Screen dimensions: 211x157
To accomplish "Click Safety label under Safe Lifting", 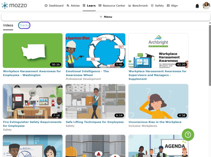I will (70, 126).
